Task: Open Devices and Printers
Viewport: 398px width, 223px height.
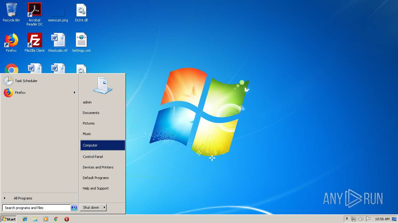Action: tap(103, 167)
